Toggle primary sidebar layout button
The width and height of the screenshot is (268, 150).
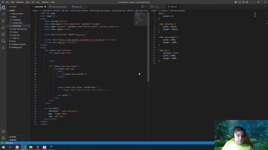[x=236, y=2]
